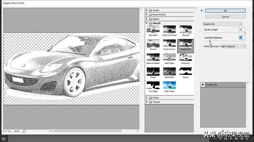Select the Halftone Pattern filter thumbnail
The image size is (254, 142).
[x=153, y=58]
